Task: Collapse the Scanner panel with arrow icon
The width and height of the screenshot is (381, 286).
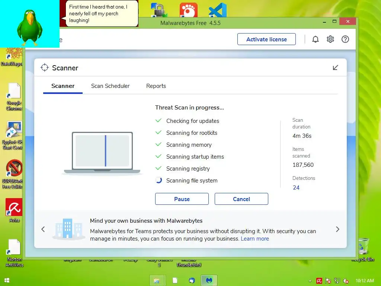Action: pos(335,68)
